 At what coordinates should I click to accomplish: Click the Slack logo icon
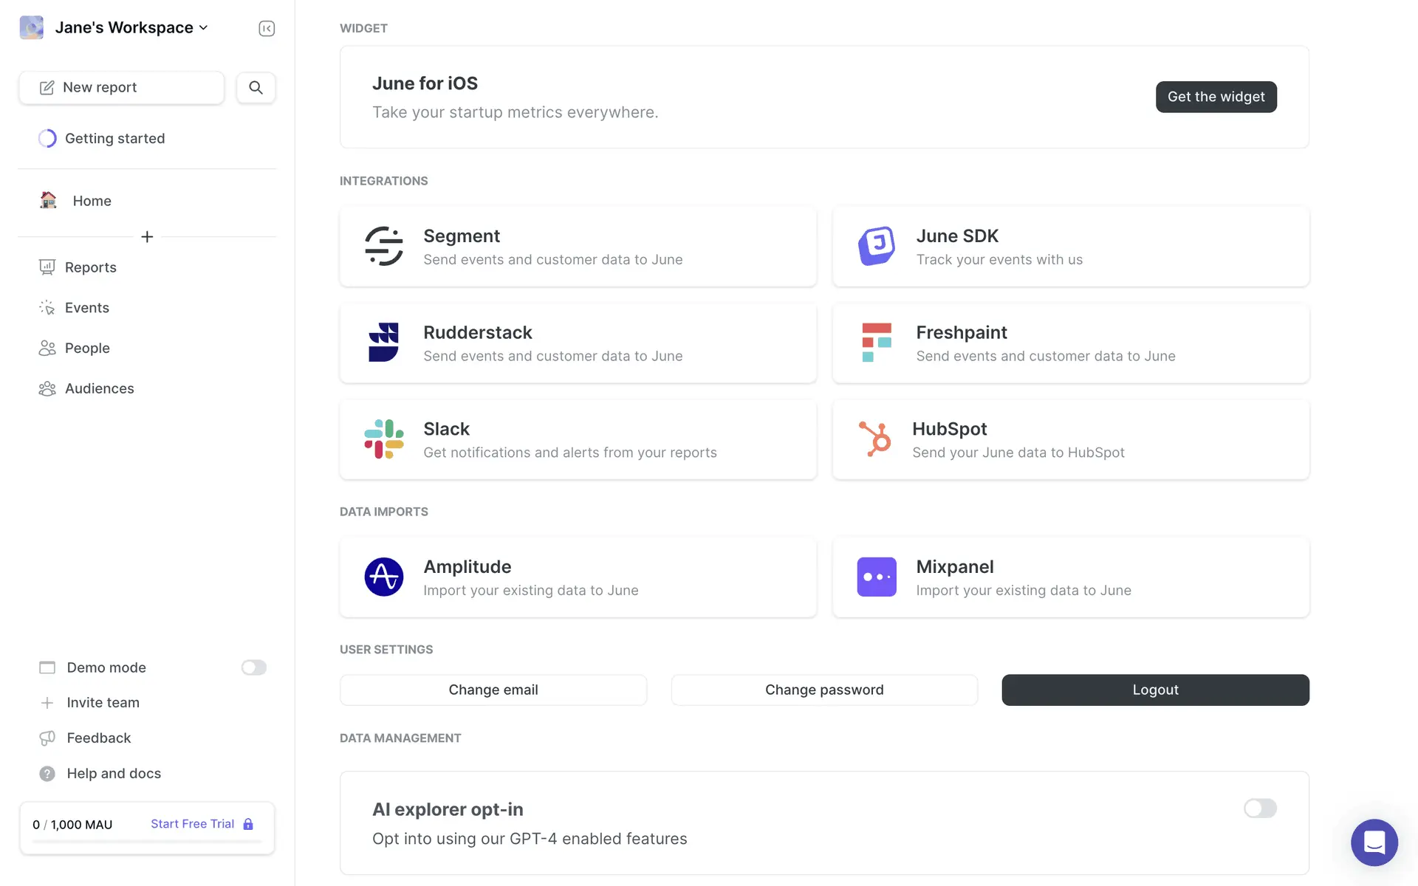[x=384, y=439]
